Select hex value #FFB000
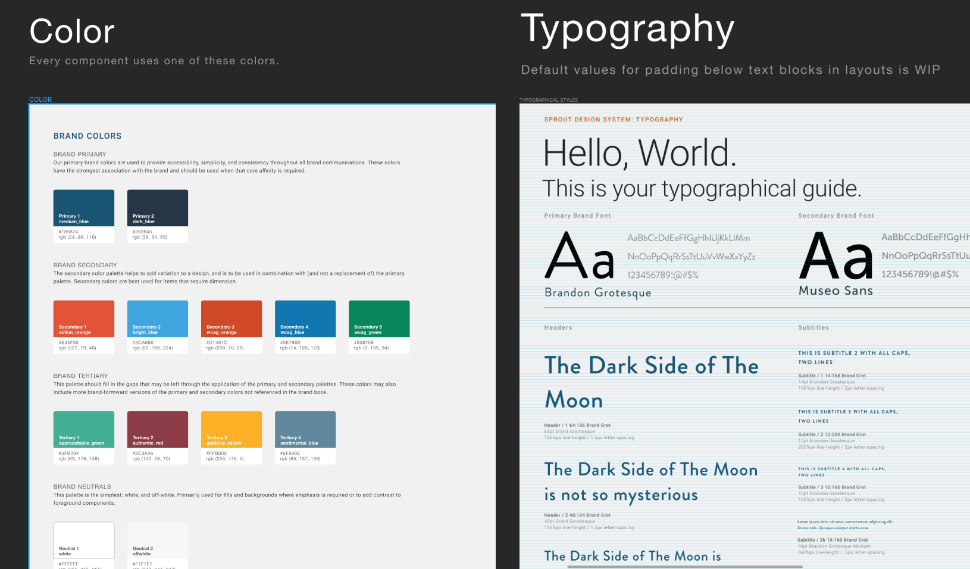Screen dimensions: 970x569 tap(217, 454)
